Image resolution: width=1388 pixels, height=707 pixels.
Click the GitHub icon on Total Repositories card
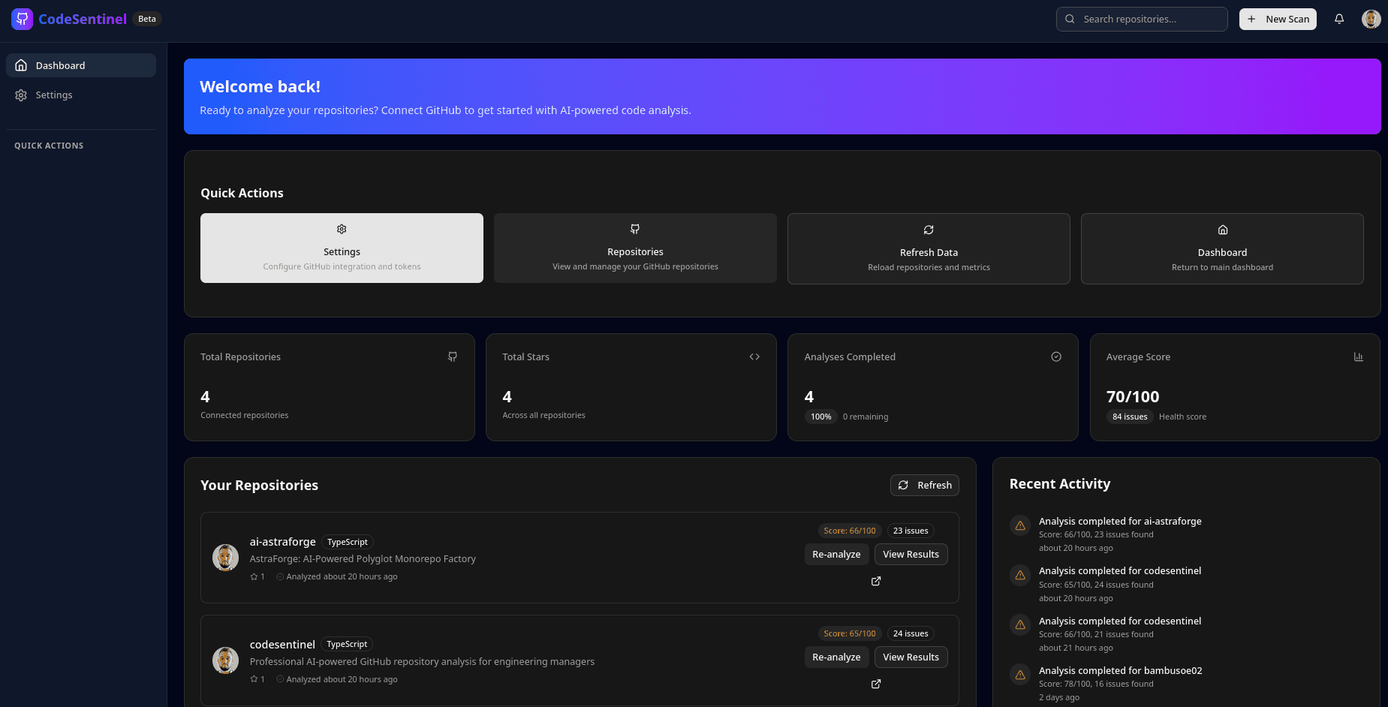tap(453, 357)
